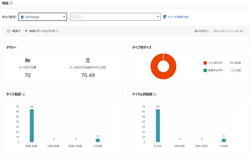
Task: Export detailed report via 詳細レポートのエクスポート
Action: coord(44,31)
